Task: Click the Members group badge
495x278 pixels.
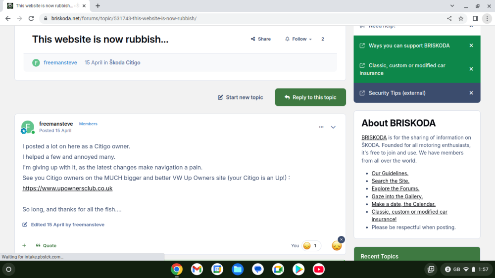Action: point(88,124)
